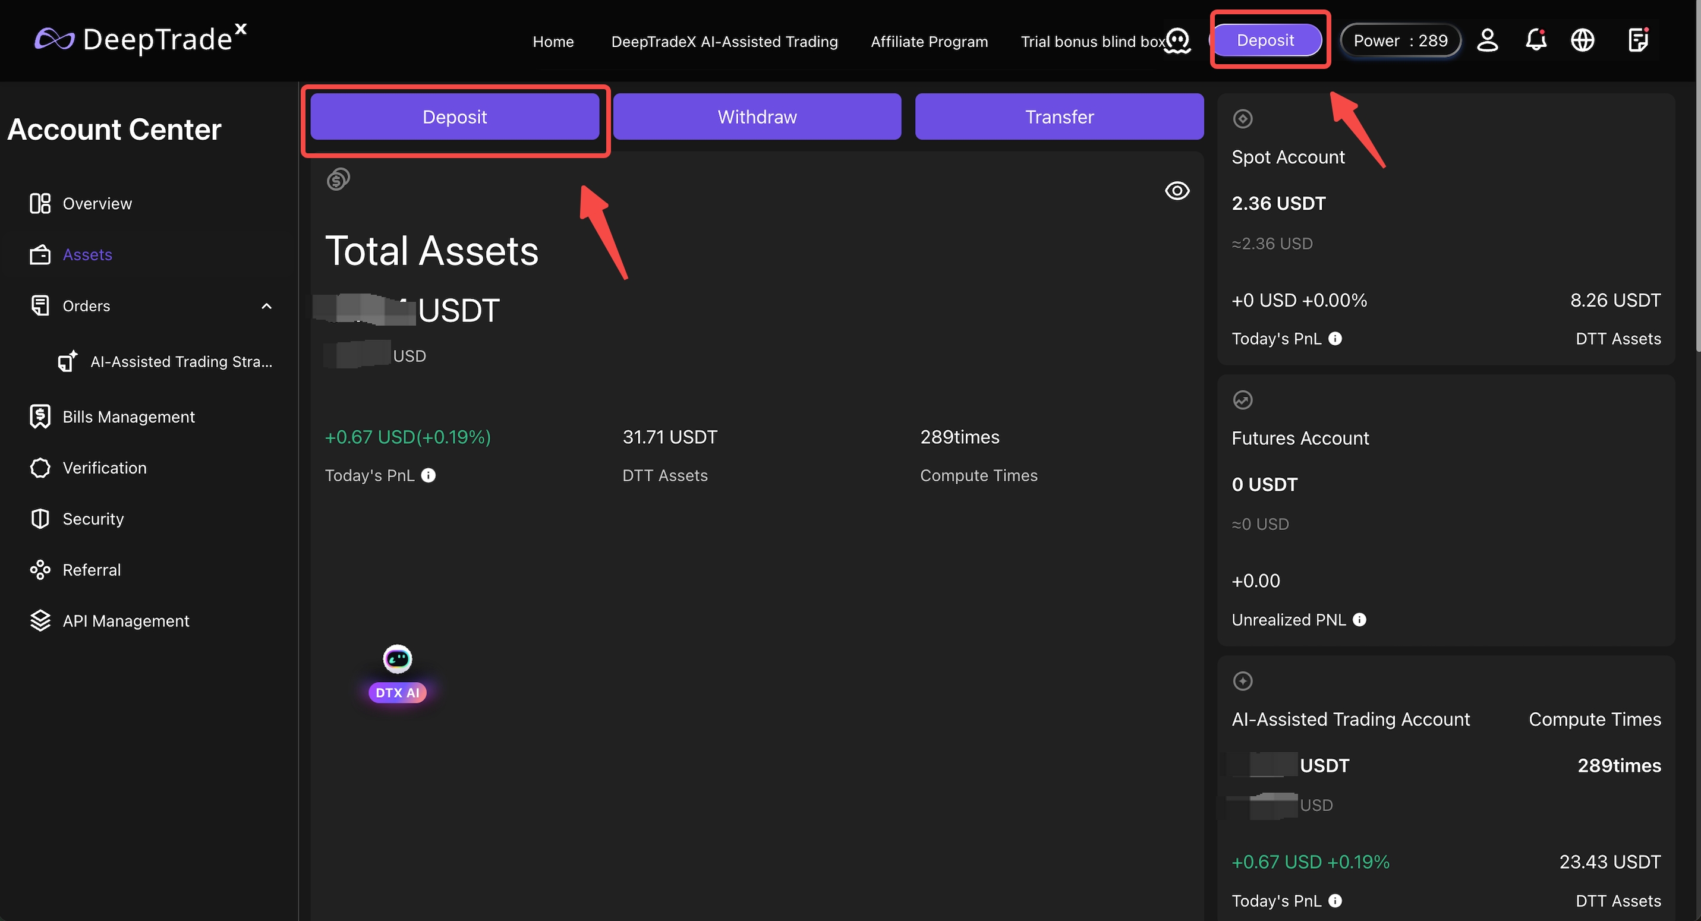Select Overview in Account Center
Viewport: 1701px width, 921px height.
click(97, 203)
